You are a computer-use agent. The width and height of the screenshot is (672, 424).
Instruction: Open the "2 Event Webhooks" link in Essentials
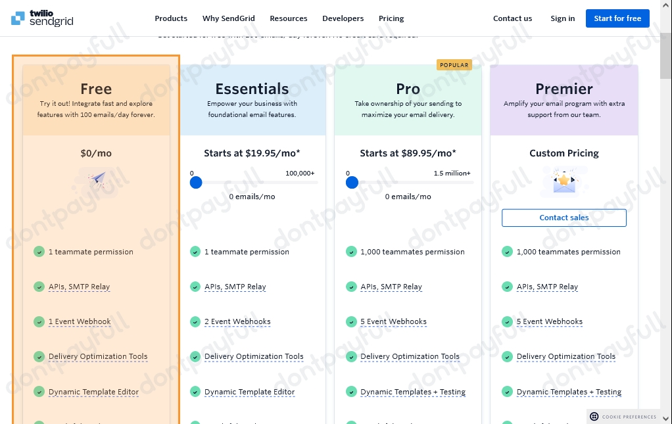[x=237, y=321]
